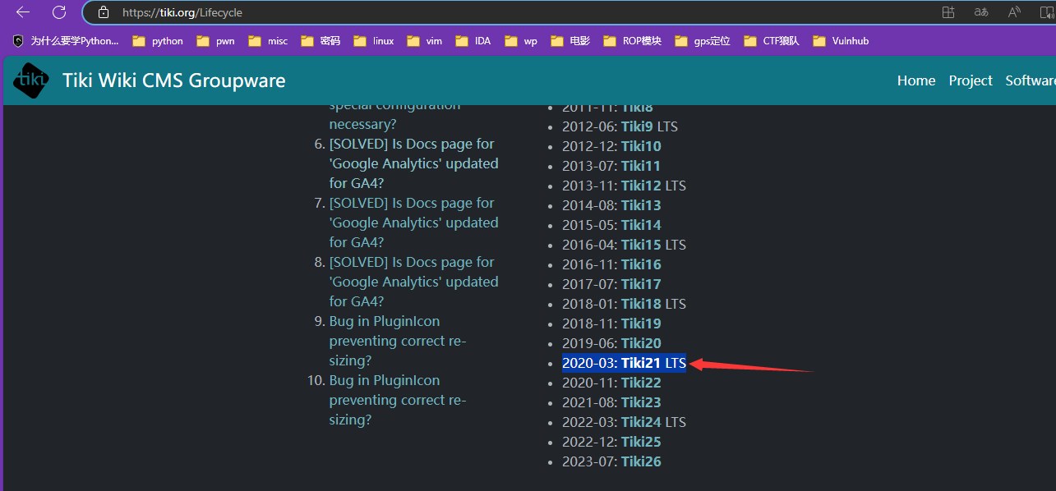Click the apps grid icon in address bar
The image size is (1056, 491).
948,12
